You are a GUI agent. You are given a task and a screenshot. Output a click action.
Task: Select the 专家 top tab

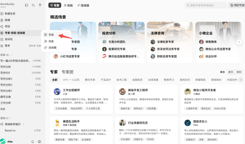(55, 5)
